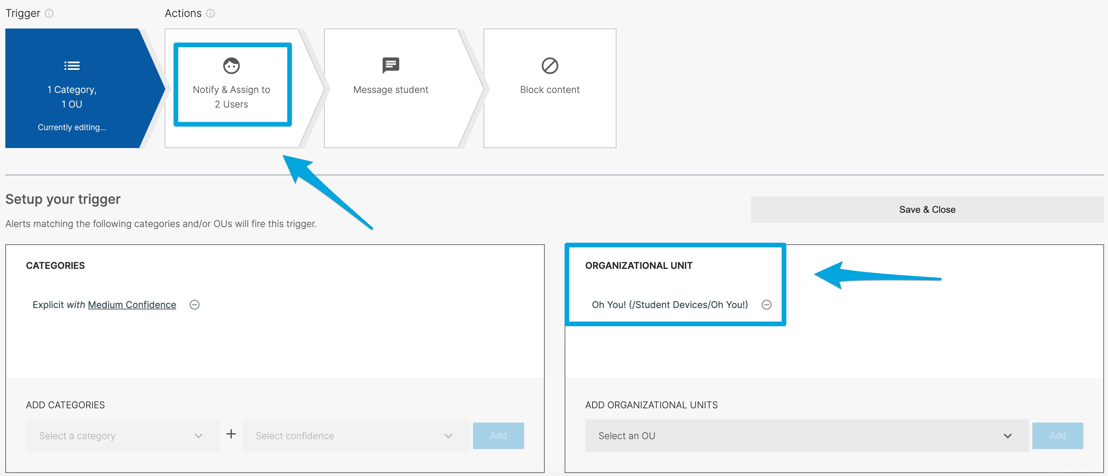Click Add button for categories

(x=498, y=436)
